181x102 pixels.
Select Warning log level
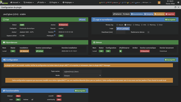[x=148, y=25]
